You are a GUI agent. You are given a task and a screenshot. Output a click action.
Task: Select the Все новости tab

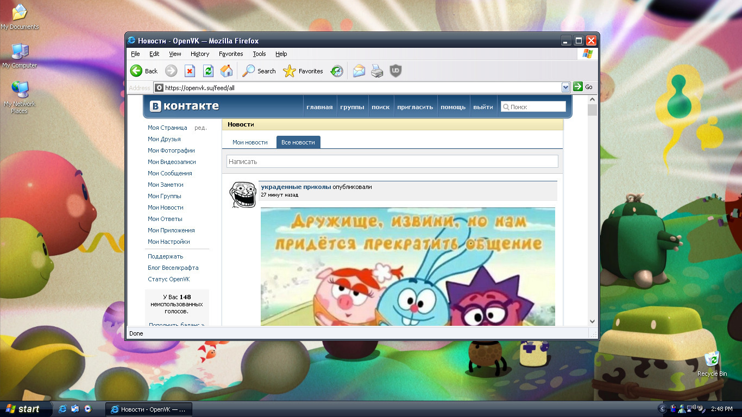(298, 142)
